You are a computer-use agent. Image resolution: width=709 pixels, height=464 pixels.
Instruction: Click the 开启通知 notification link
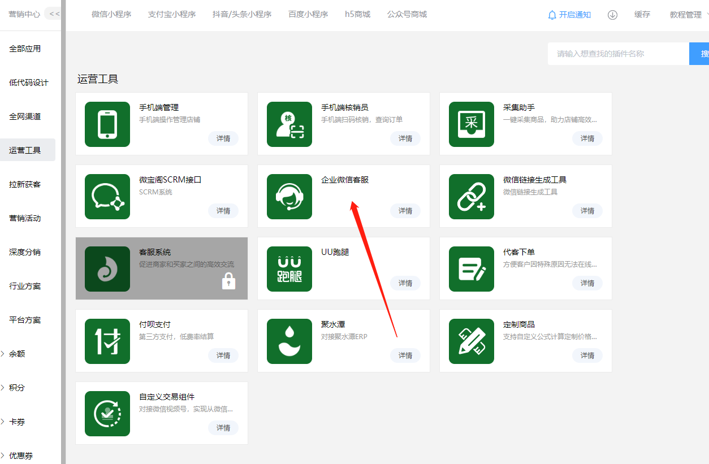(x=569, y=15)
